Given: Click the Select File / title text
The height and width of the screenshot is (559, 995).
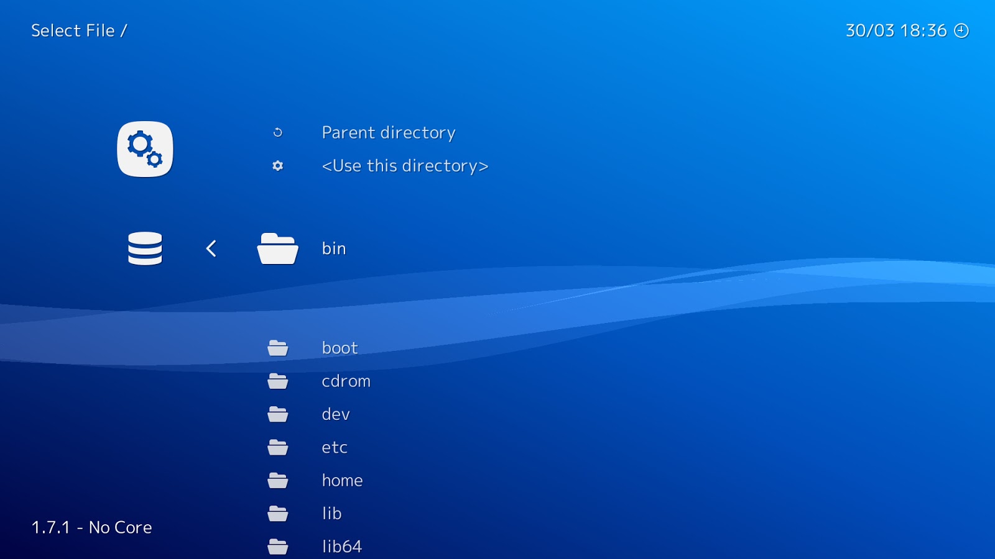Looking at the screenshot, I should click(x=80, y=30).
